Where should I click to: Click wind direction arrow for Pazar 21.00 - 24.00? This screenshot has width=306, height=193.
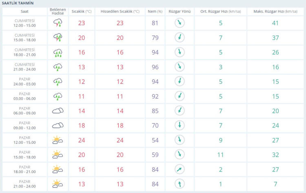pyautogui.click(x=179, y=184)
